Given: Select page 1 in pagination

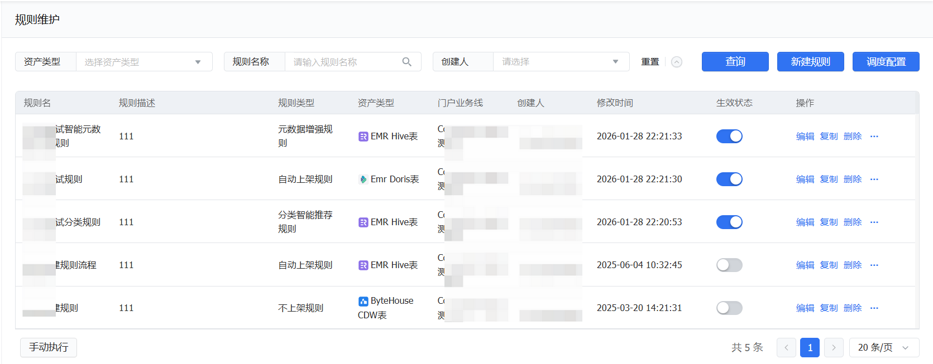Looking at the screenshot, I should coord(810,347).
